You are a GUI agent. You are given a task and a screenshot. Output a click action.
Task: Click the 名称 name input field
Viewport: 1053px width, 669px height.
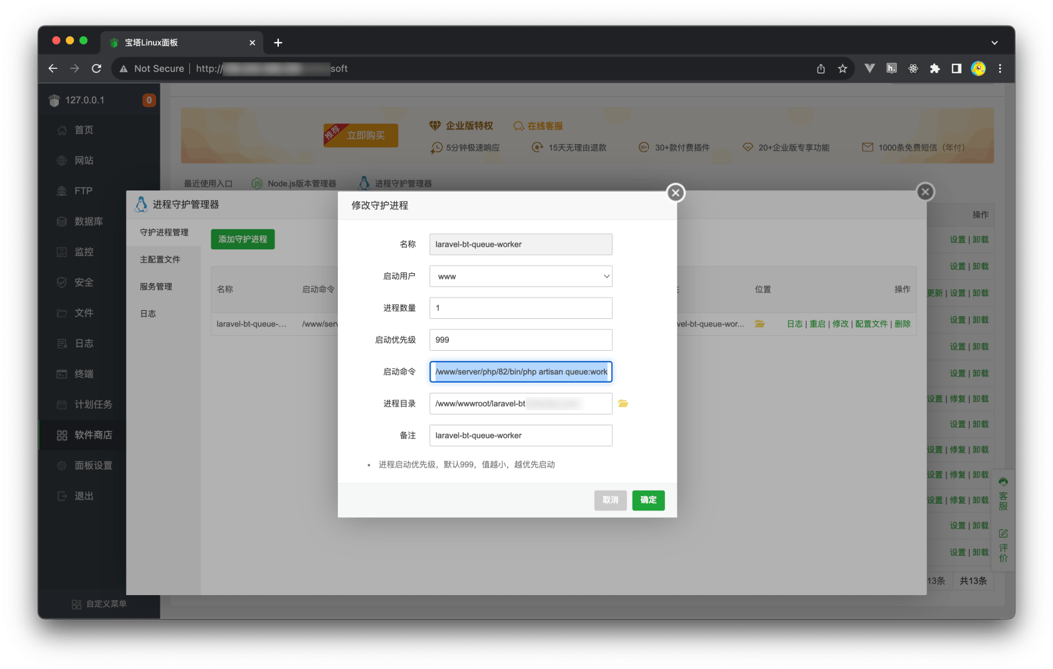tap(521, 244)
